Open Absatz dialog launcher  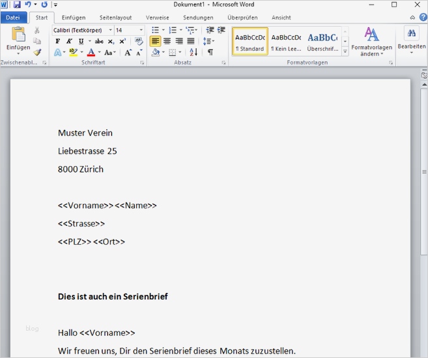pos(223,62)
